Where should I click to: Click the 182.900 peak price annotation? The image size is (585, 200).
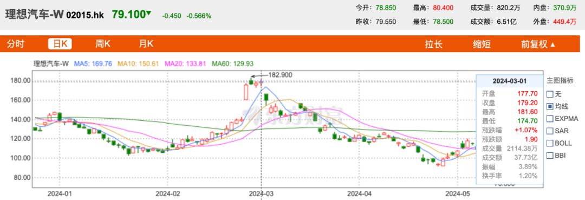[x=281, y=75]
